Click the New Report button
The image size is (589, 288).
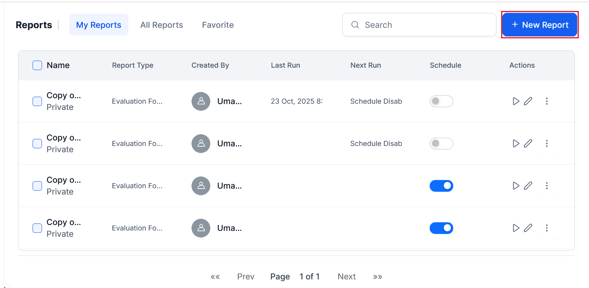540,25
